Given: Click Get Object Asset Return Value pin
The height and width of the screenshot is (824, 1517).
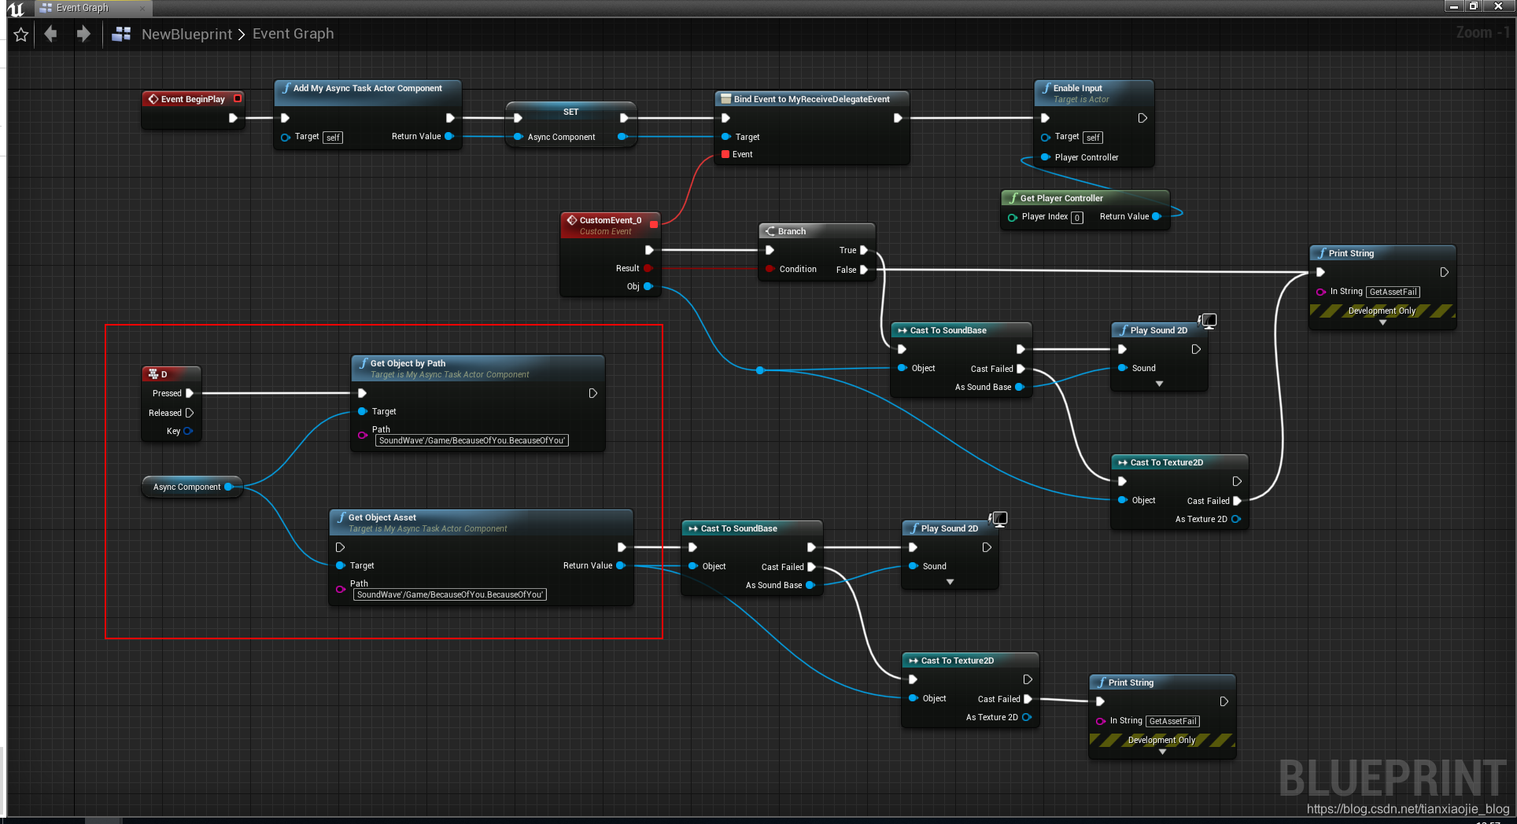Looking at the screenshot, I should pos(621,565).
